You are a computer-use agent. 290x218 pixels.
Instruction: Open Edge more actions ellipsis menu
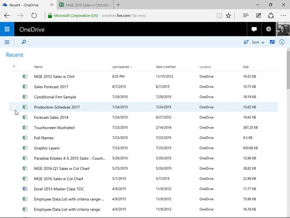(283, 16)
